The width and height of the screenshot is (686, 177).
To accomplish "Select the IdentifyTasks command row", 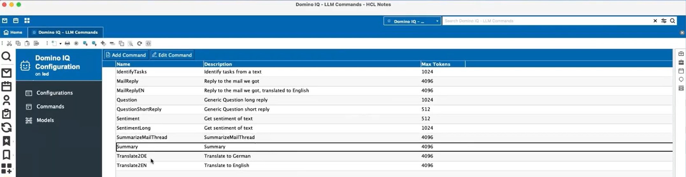I will 394,72.
